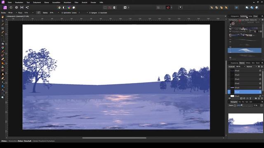
Task: Hide the Pixel layer with purple stripe thumbnail
Action: 260,88
